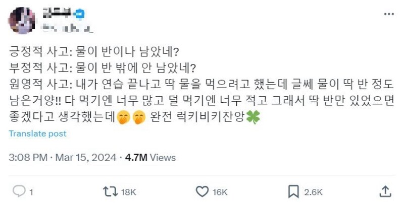Click the tweet line starting with 부정적 사고
The width and height of the screenshot is (404, 206).
click(x=101, y=67)
